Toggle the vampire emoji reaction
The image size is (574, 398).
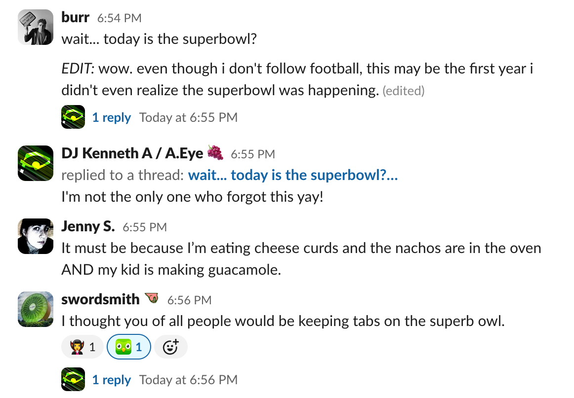[82, 347]
